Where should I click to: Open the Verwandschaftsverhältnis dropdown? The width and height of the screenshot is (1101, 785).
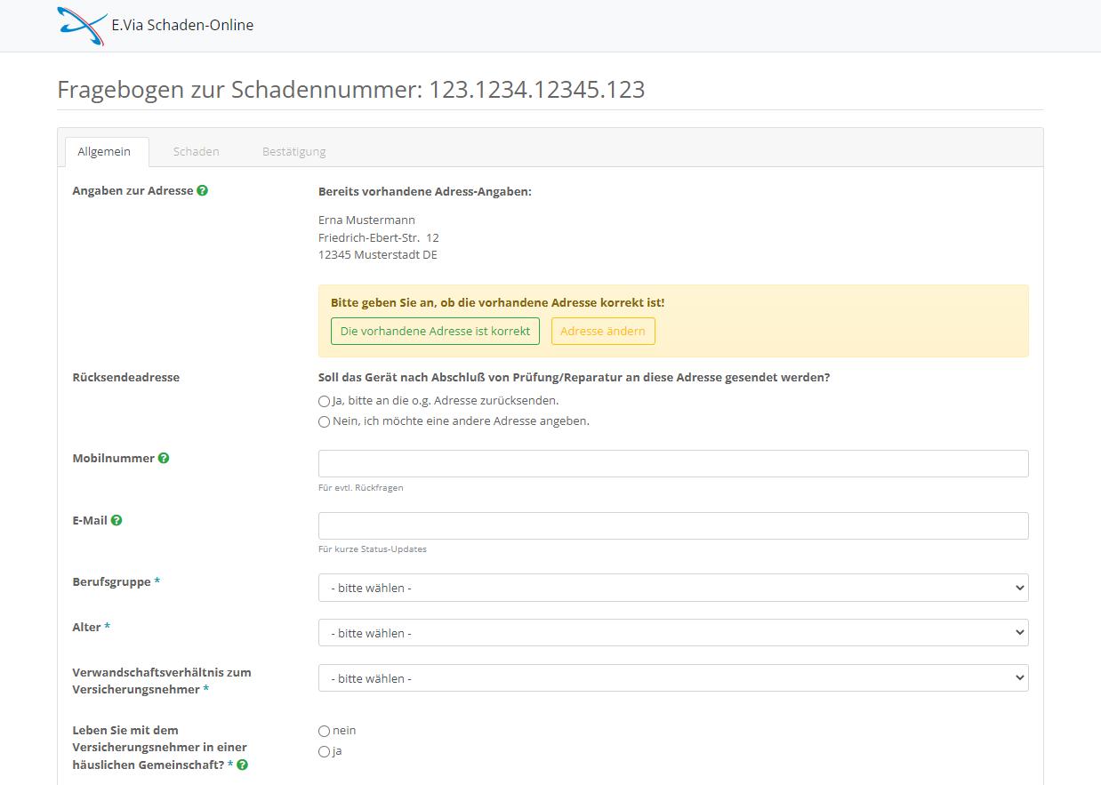click(672, 677)
